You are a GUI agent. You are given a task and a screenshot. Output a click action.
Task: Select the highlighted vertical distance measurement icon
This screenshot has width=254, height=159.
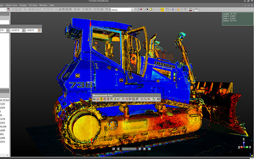click(101, 99)
